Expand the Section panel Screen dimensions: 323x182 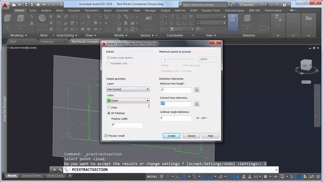coord(147,35)
